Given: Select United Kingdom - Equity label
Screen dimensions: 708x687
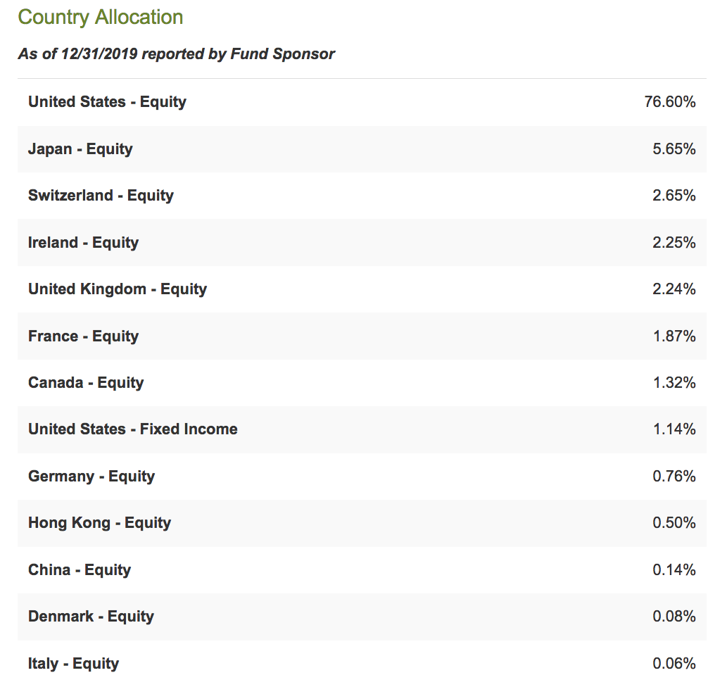Looking at the screenshot, I should click(x=118, y=289).
